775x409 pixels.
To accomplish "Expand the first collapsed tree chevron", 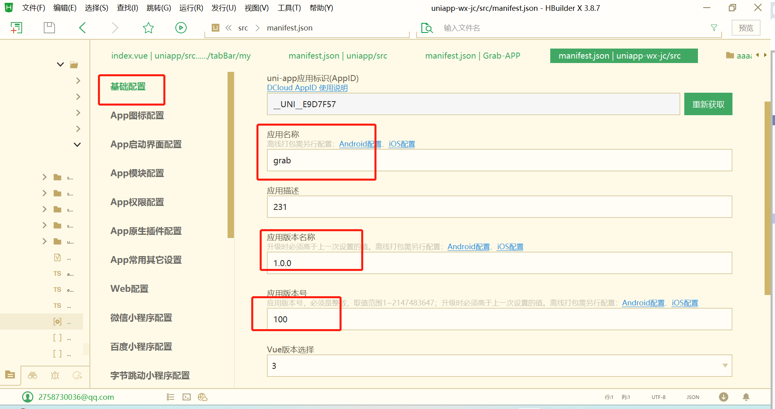I will click(x=78, y=81).
